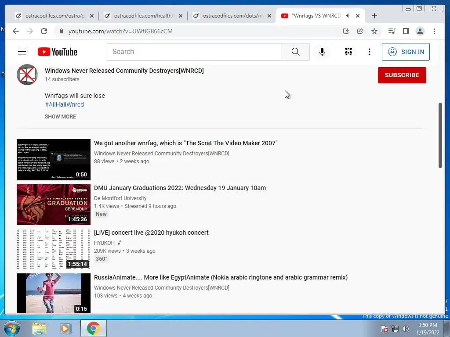Click the magnifying glass search button

[296, 52]
